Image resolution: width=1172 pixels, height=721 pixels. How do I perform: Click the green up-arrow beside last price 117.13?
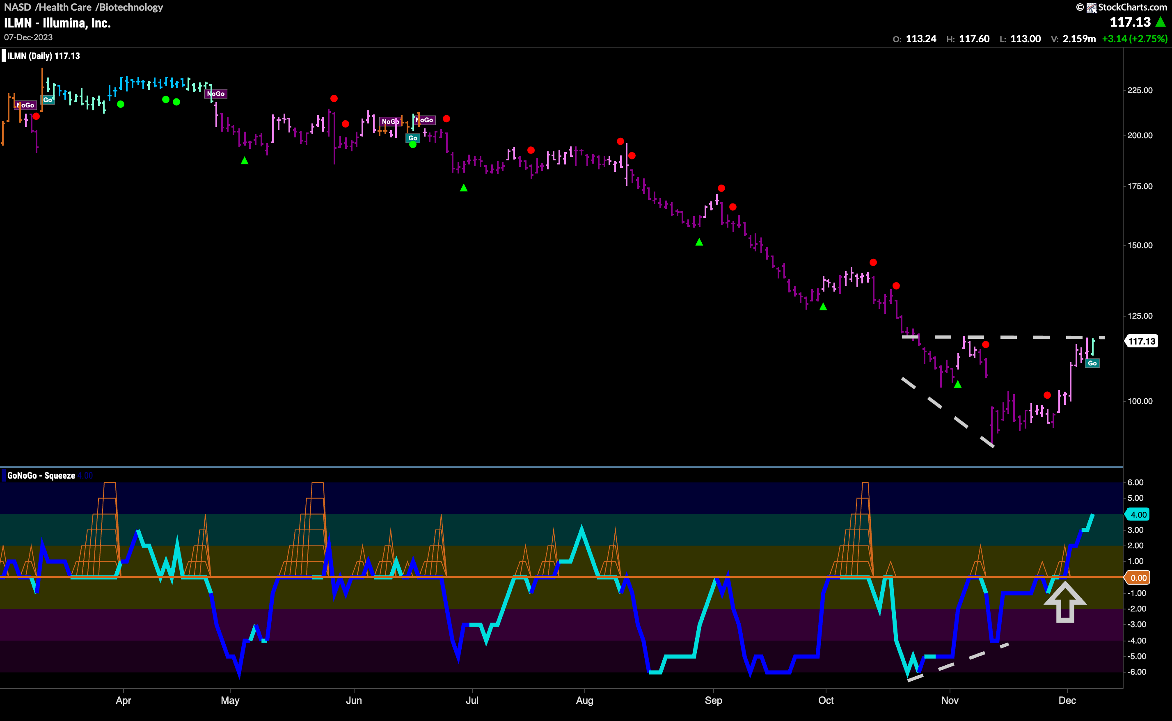click(1161, 21)
